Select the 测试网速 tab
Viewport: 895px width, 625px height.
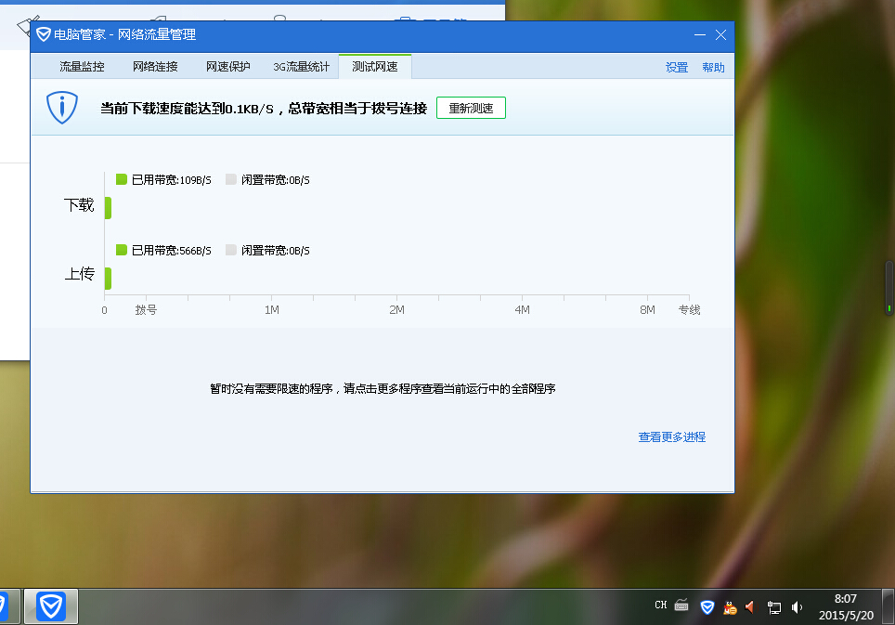coord(375,67)
